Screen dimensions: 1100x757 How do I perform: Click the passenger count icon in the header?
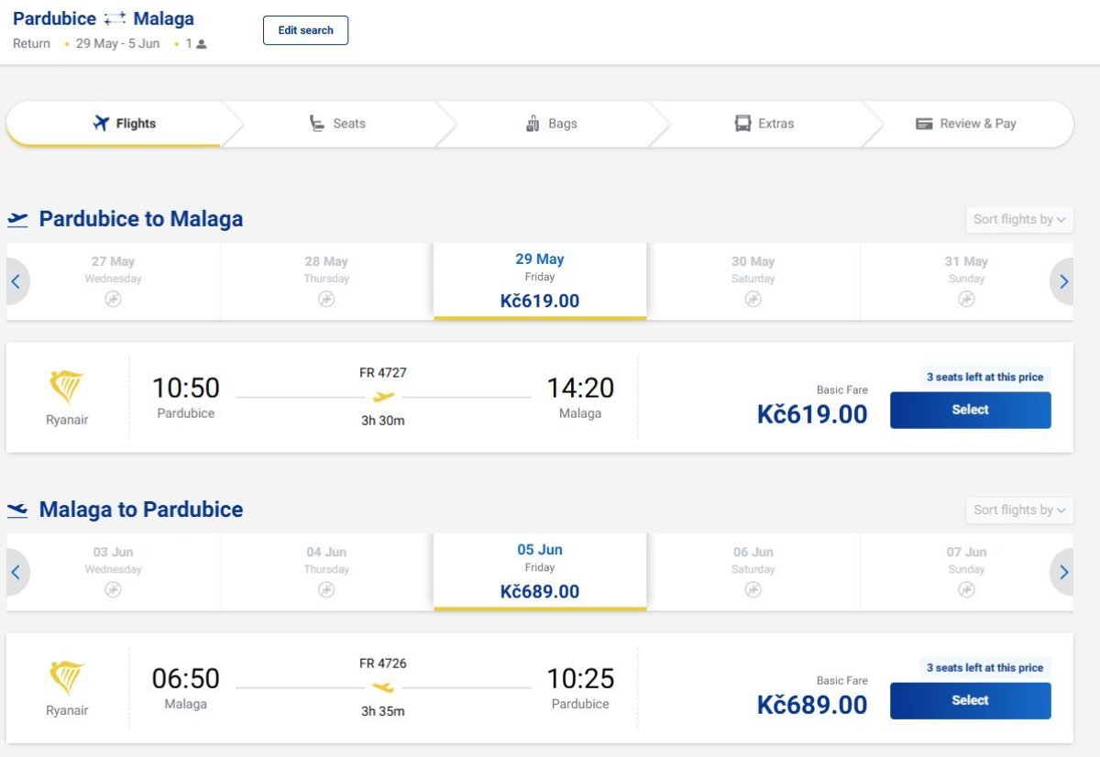click(x=201, y=44)
